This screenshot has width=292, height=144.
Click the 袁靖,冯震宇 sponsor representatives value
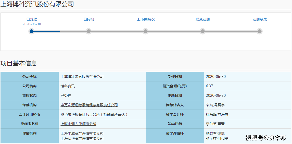point(215,105)
